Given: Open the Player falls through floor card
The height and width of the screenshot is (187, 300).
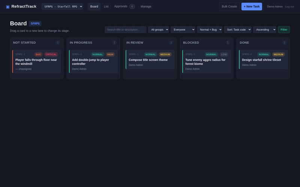Looking at the screenshot, I should tap(37, 61).
